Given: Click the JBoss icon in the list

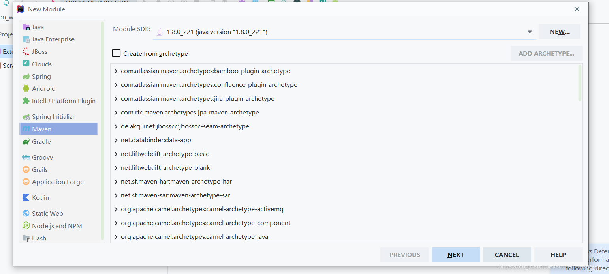Looking at the screenshot, I should [26, 52].
